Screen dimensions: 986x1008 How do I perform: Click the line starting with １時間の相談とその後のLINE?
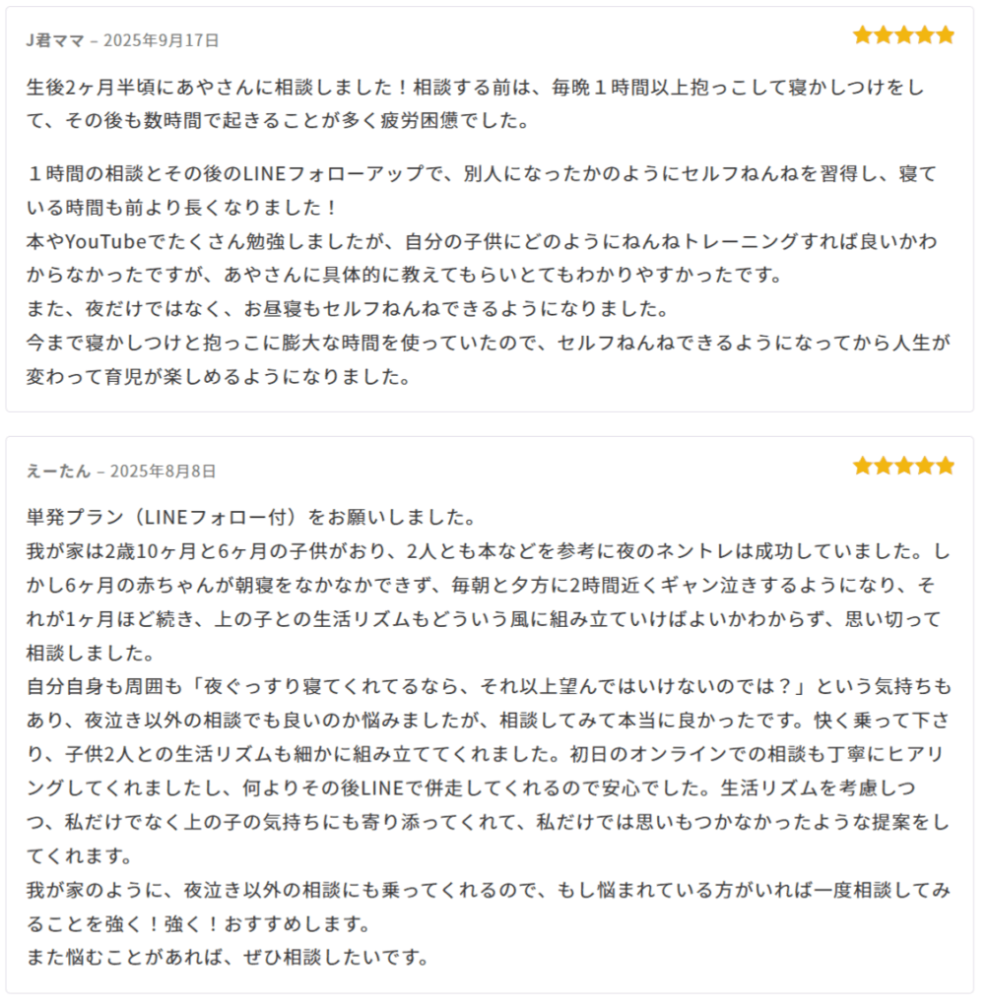(483, 175)
